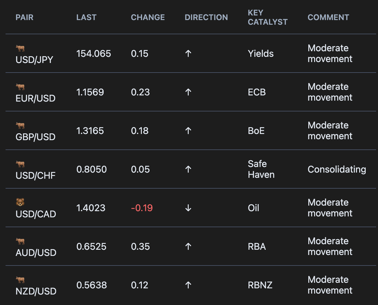This screenshot has height=305, width=378.
Task: Click the COMMENT column header
Action: 328,17
